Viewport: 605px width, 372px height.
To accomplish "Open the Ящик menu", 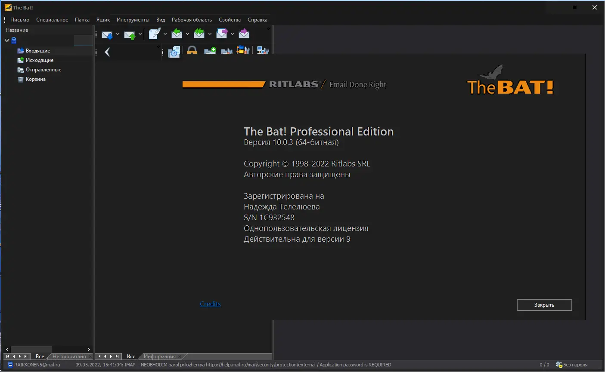I will tap(103, 20).
